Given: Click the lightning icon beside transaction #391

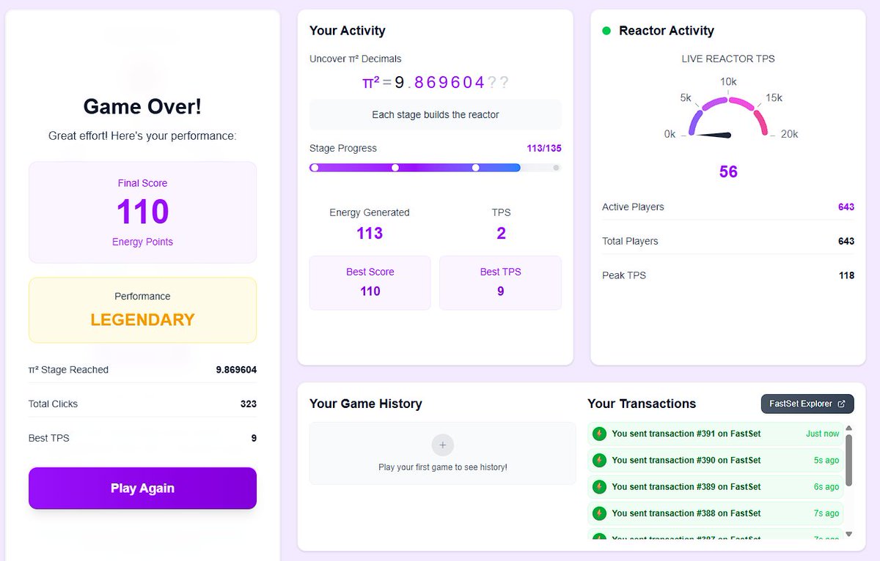Looking at the screenshot, I should 599,434.
